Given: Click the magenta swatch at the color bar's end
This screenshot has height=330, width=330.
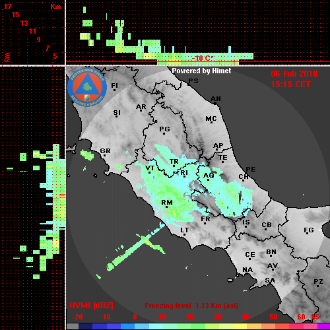Looking at the screenshot, I should pyautogui.click(x=324, y=326).
